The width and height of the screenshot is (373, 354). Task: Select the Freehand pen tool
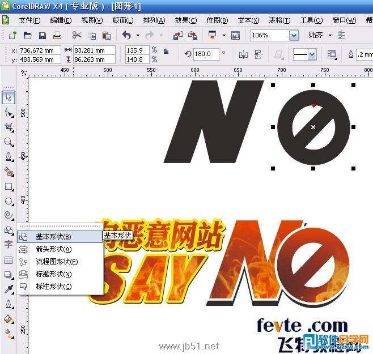click(x=9, y=157)
